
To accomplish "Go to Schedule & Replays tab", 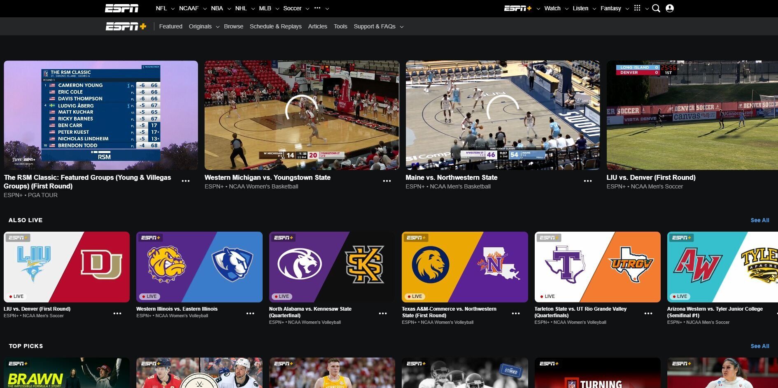I will pos(275,26).
